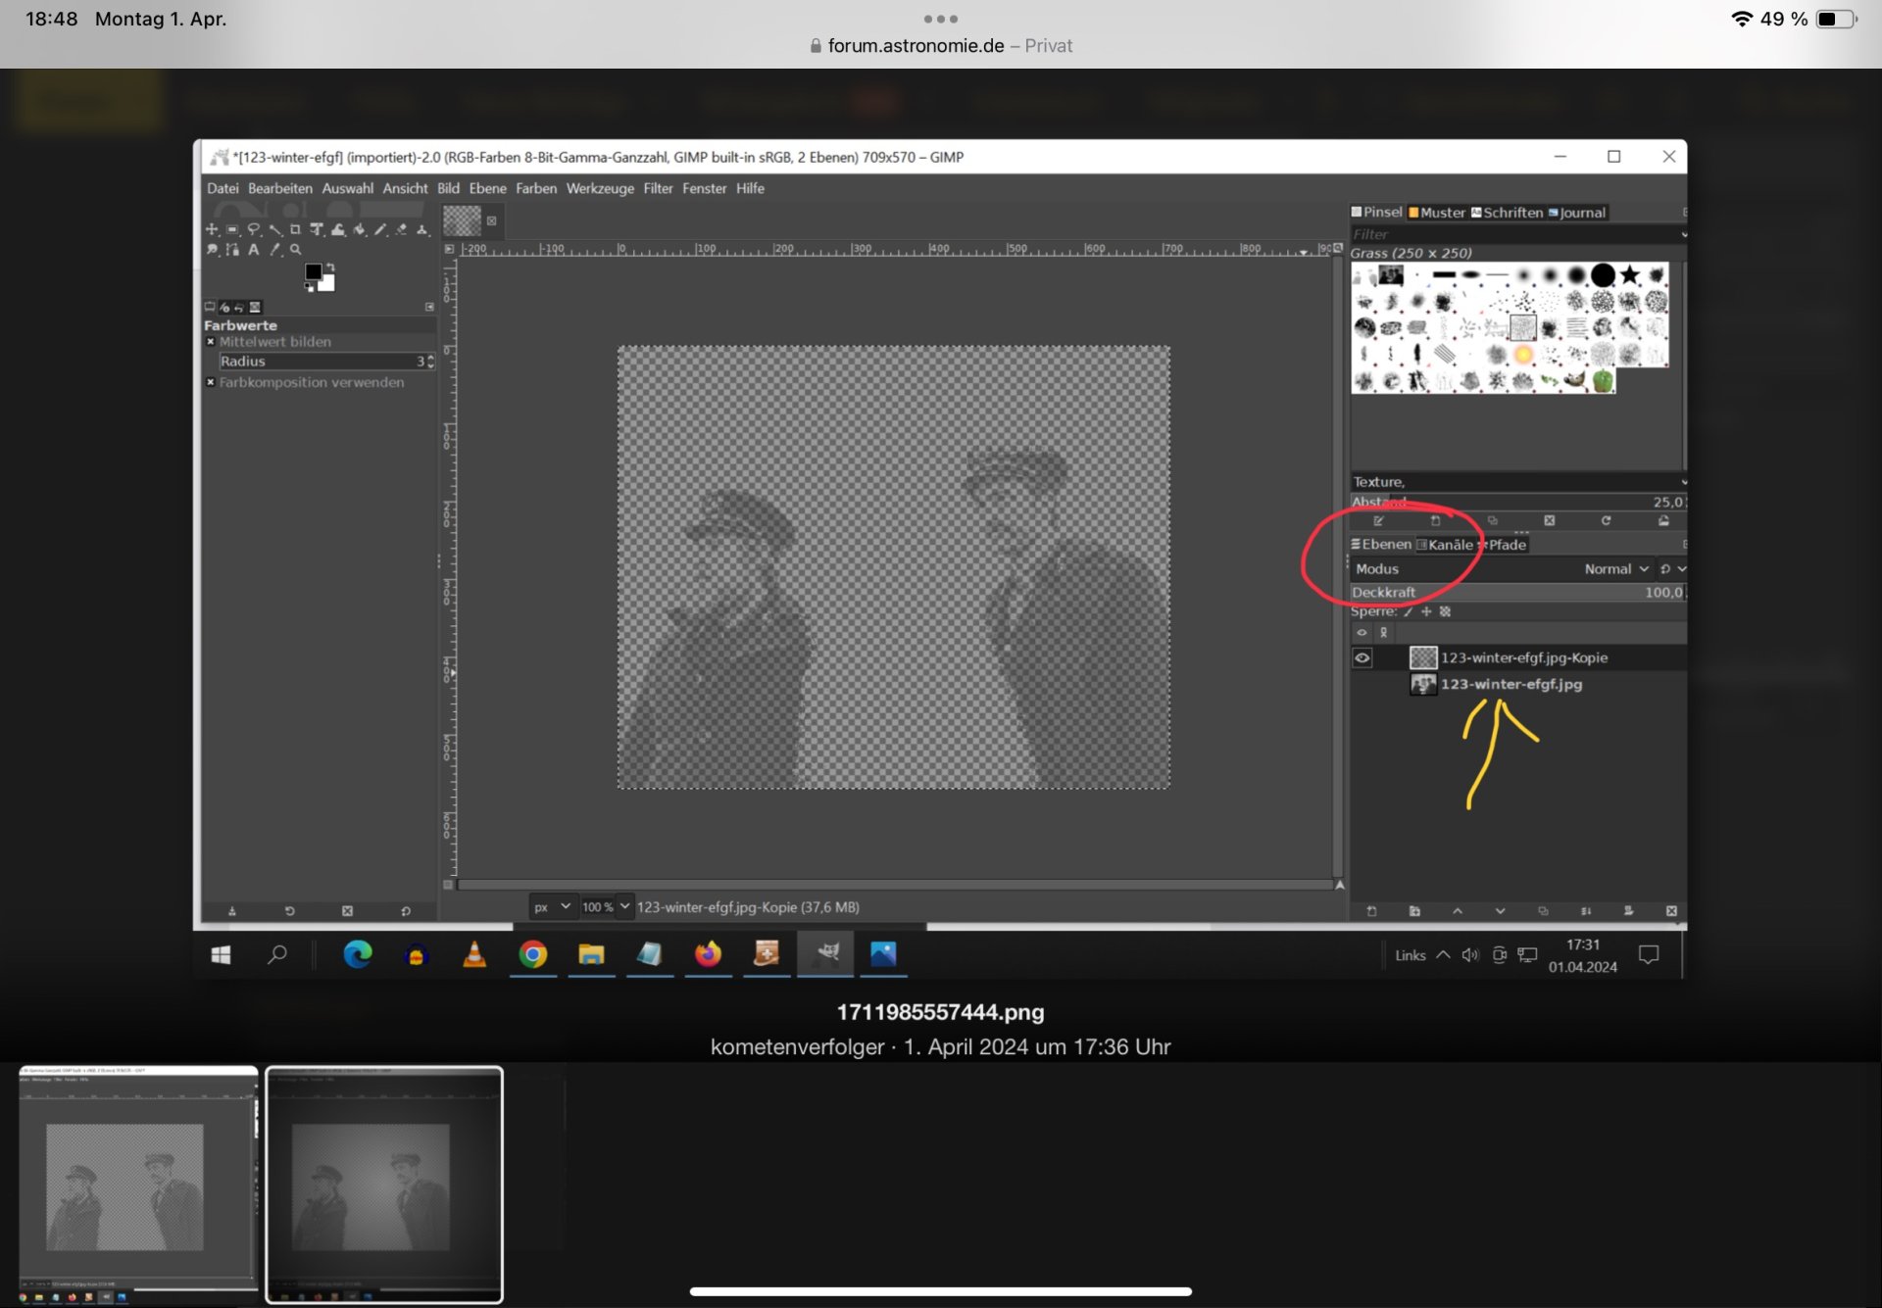
Task: Select the Move tool in GIMP toolbox
Action: click(x=212, y=229)
